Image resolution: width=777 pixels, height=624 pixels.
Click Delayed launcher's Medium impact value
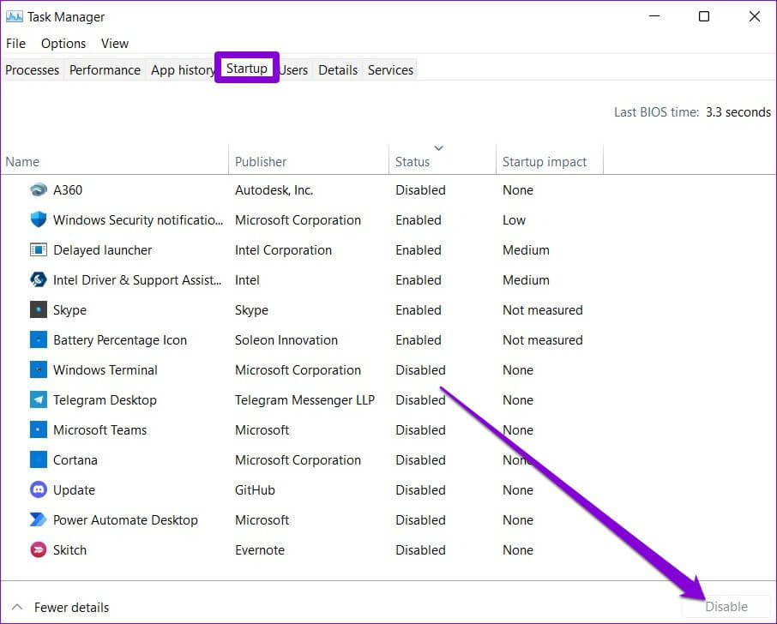pos(525,250)
